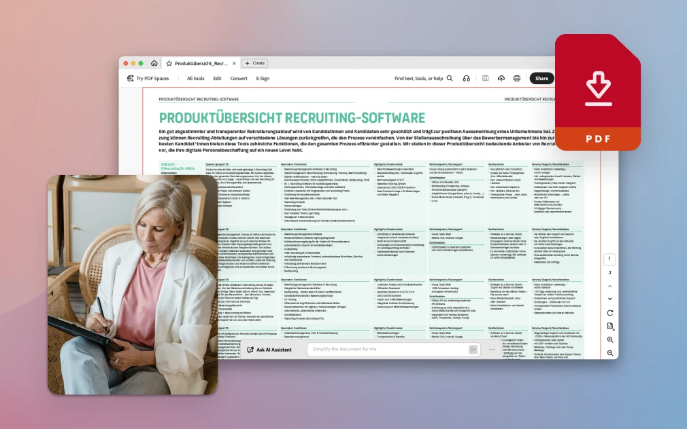Open the Convert menu
The width and height of the screenshot is (687, 429).
[239, 78]
